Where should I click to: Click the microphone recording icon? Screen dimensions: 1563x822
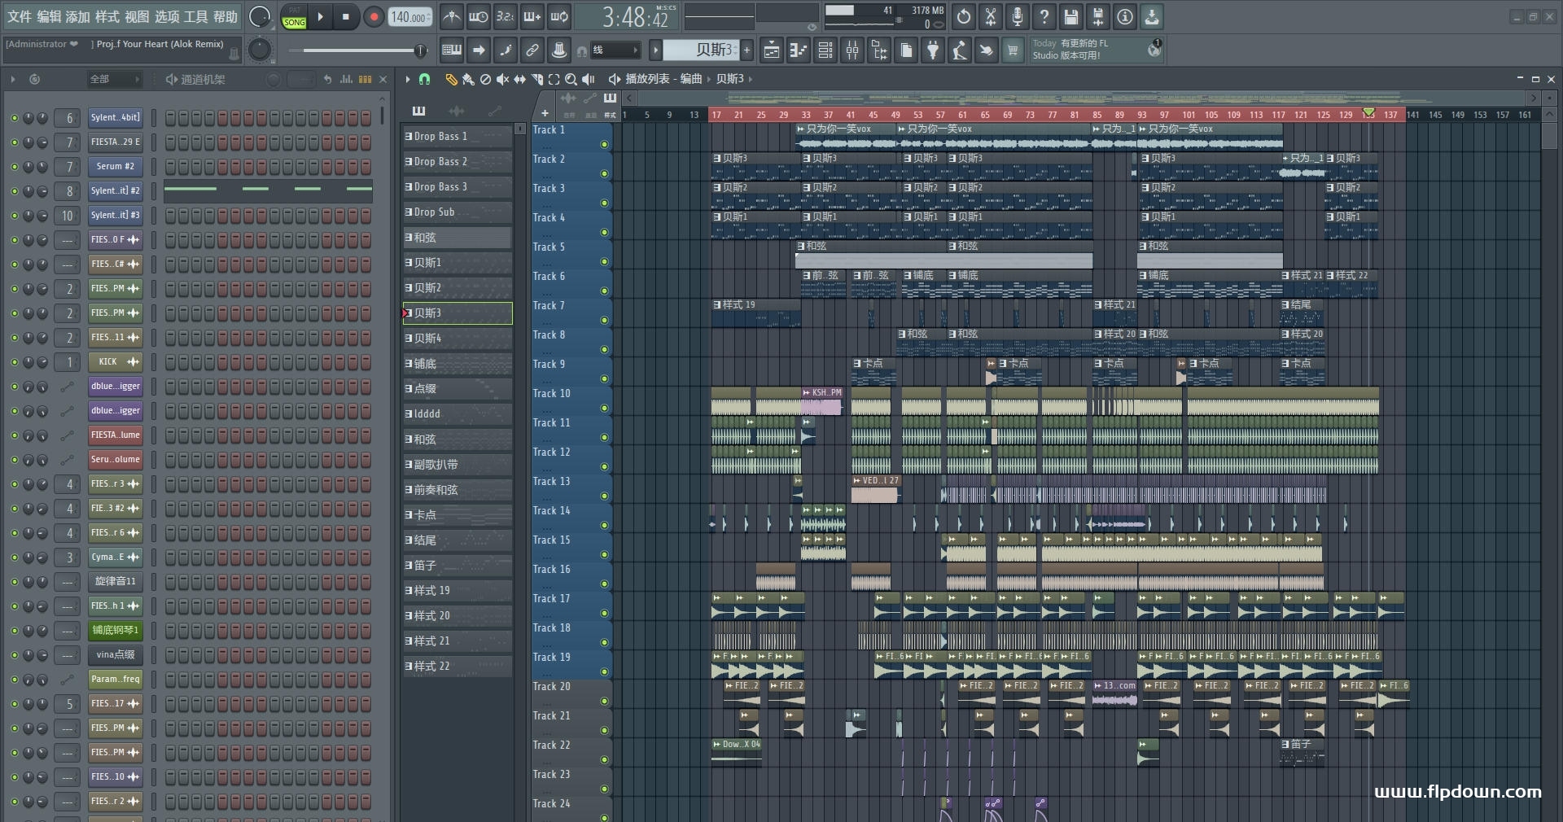(x=1017, y=17)
